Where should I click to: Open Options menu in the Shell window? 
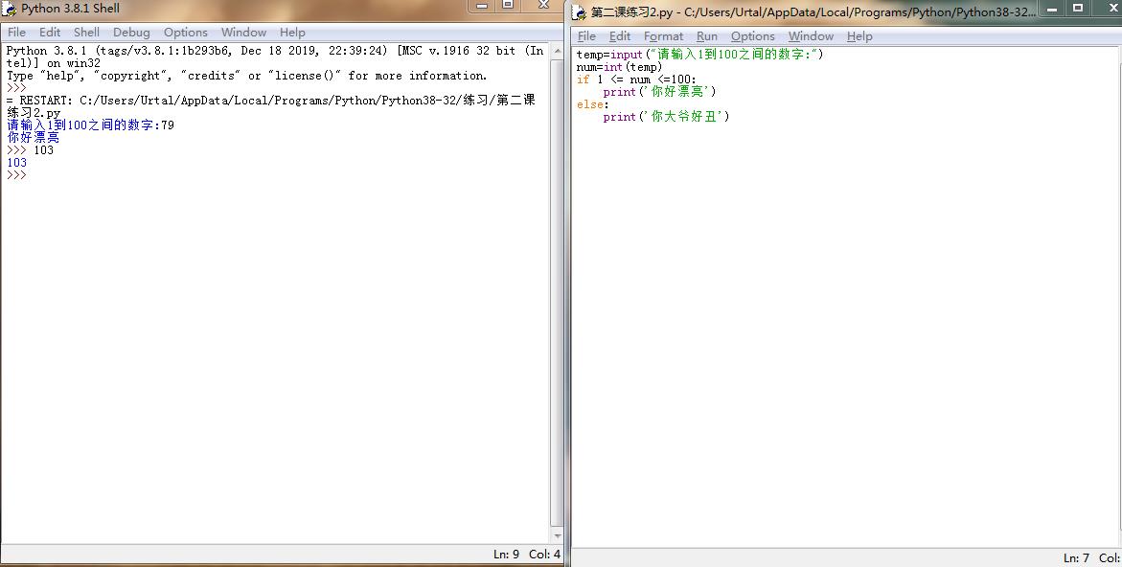pyautogui.click(x=185, y=32)
